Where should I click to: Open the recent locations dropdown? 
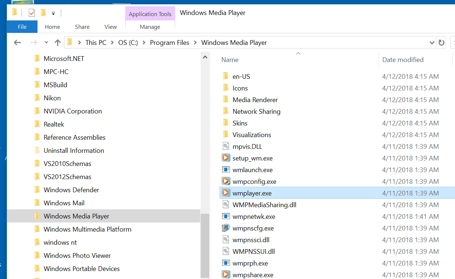tap(46, 43)
